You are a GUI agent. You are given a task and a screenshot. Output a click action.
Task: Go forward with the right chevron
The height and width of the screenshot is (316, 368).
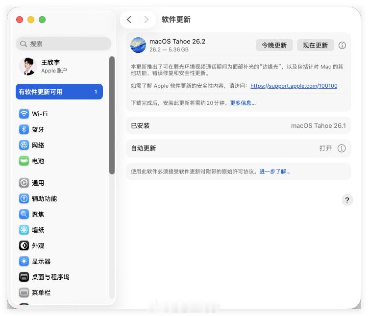(147, 20)
